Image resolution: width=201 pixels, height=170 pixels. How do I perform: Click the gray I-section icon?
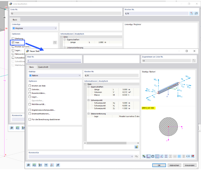tap(170, 156)
